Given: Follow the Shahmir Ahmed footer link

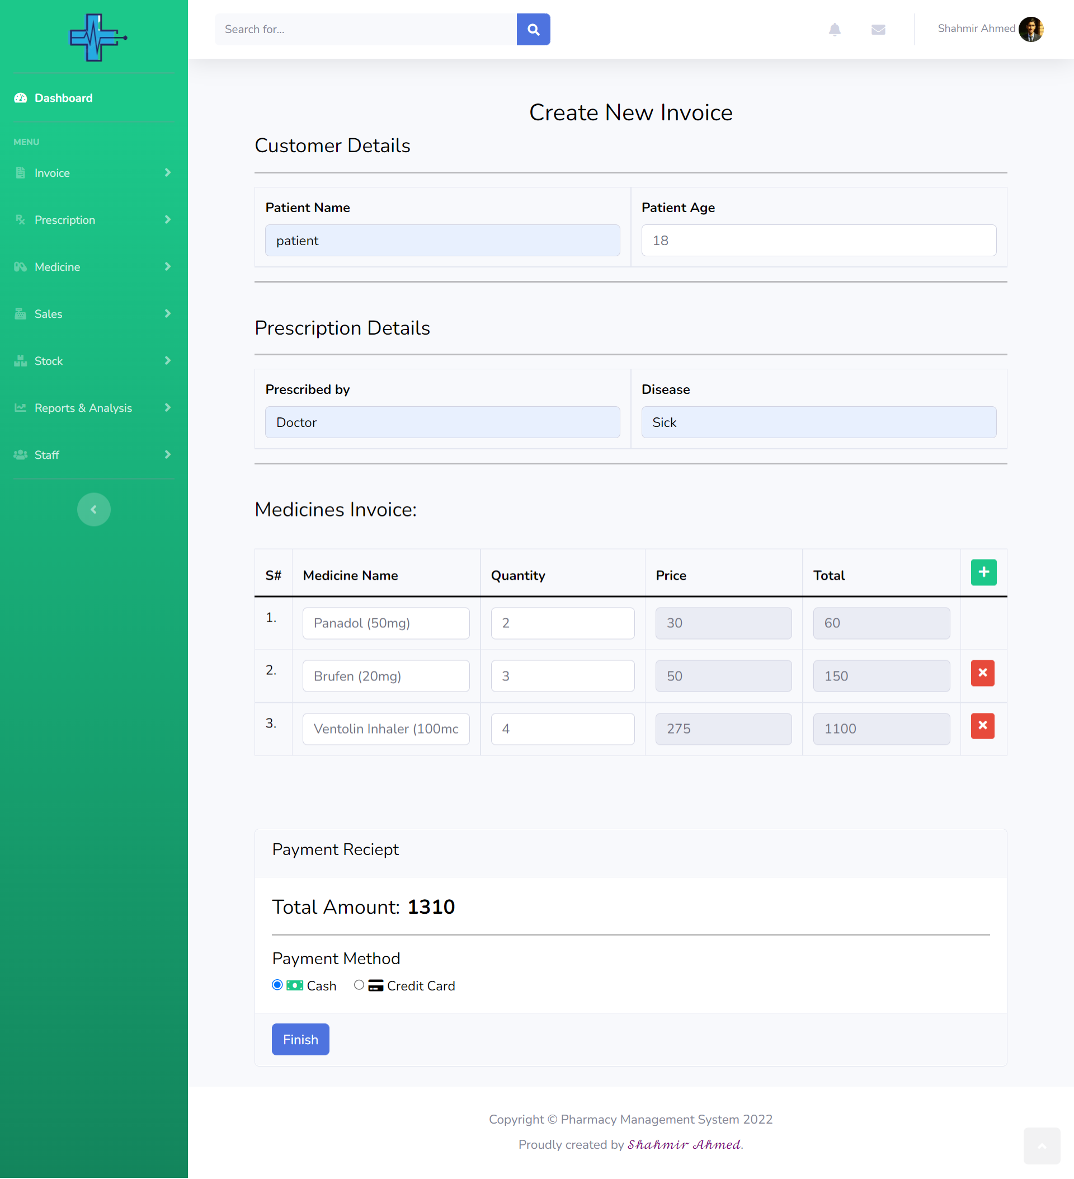Looking at the screenshot, I should pyautogui.click(x=684, y=1144).
